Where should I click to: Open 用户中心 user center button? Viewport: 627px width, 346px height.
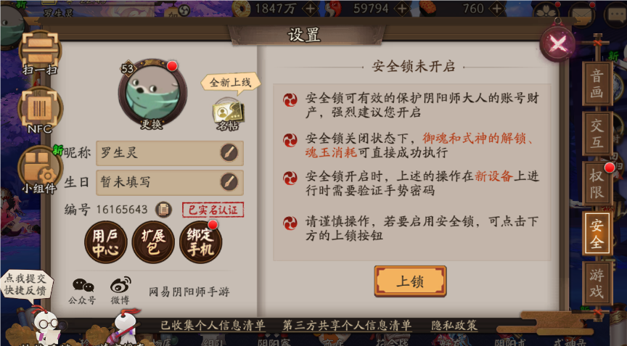(x=105, y=242)
